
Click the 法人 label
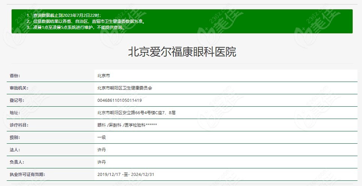pyautogui.click(x=15, y=150)
